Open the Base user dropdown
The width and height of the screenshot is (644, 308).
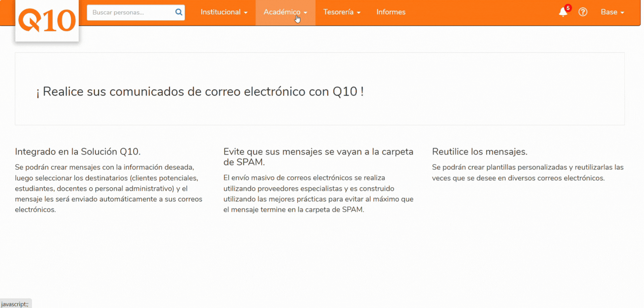[x=612, y=12]
